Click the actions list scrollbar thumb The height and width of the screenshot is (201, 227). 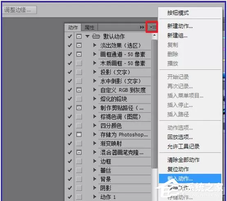154,104
